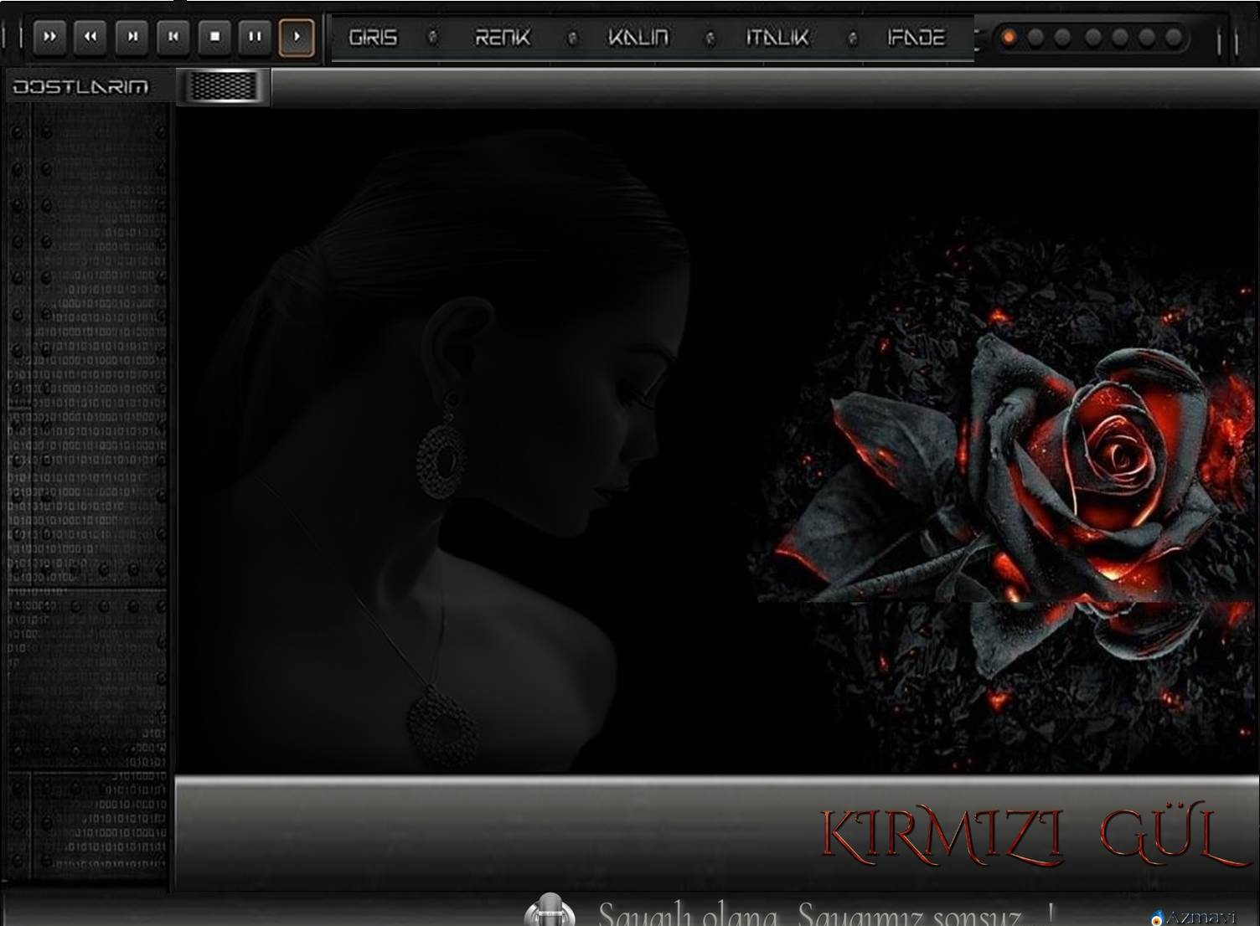Open the IFADE expressions menu

[x=916, y=38]
